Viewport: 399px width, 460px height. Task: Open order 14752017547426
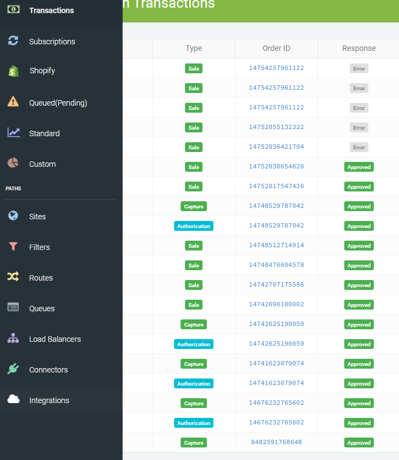coord(276,186)
